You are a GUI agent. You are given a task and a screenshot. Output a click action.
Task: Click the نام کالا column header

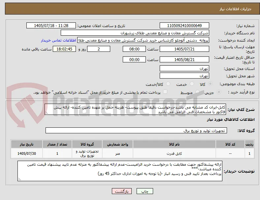coord(174,144)
